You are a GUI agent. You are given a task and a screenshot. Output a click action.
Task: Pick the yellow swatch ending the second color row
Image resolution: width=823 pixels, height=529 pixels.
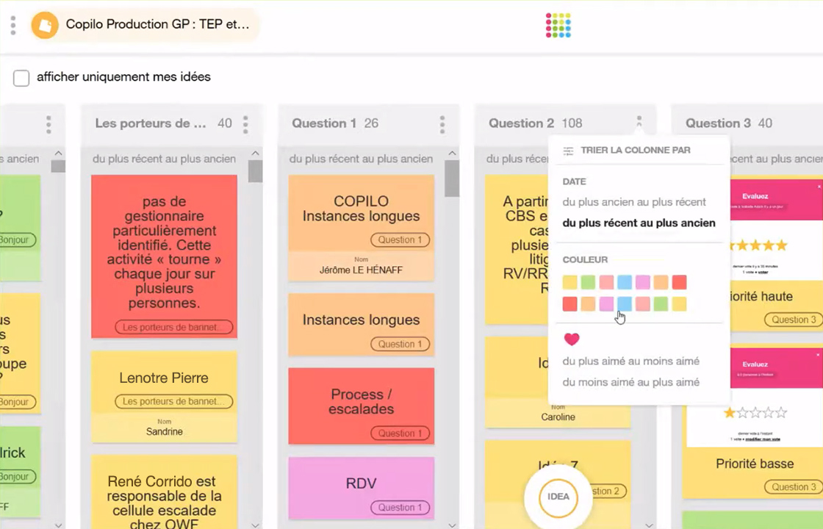[679, 304]
